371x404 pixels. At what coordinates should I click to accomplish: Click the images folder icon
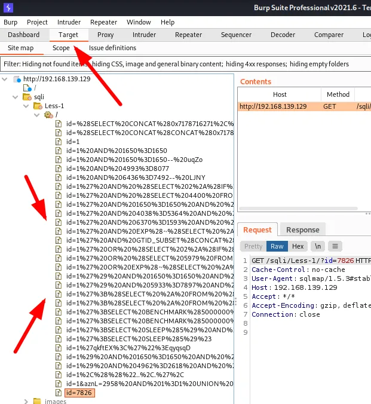(38, 401)
